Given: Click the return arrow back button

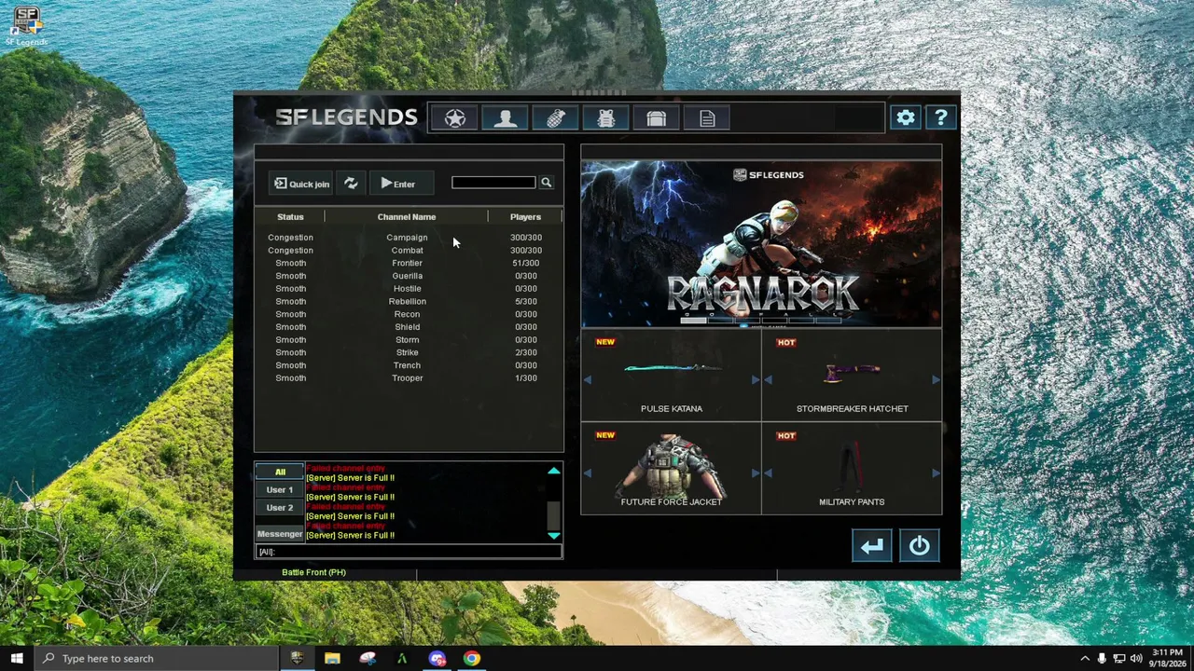Looking at the screenshot, I should (x=871, y=546).
